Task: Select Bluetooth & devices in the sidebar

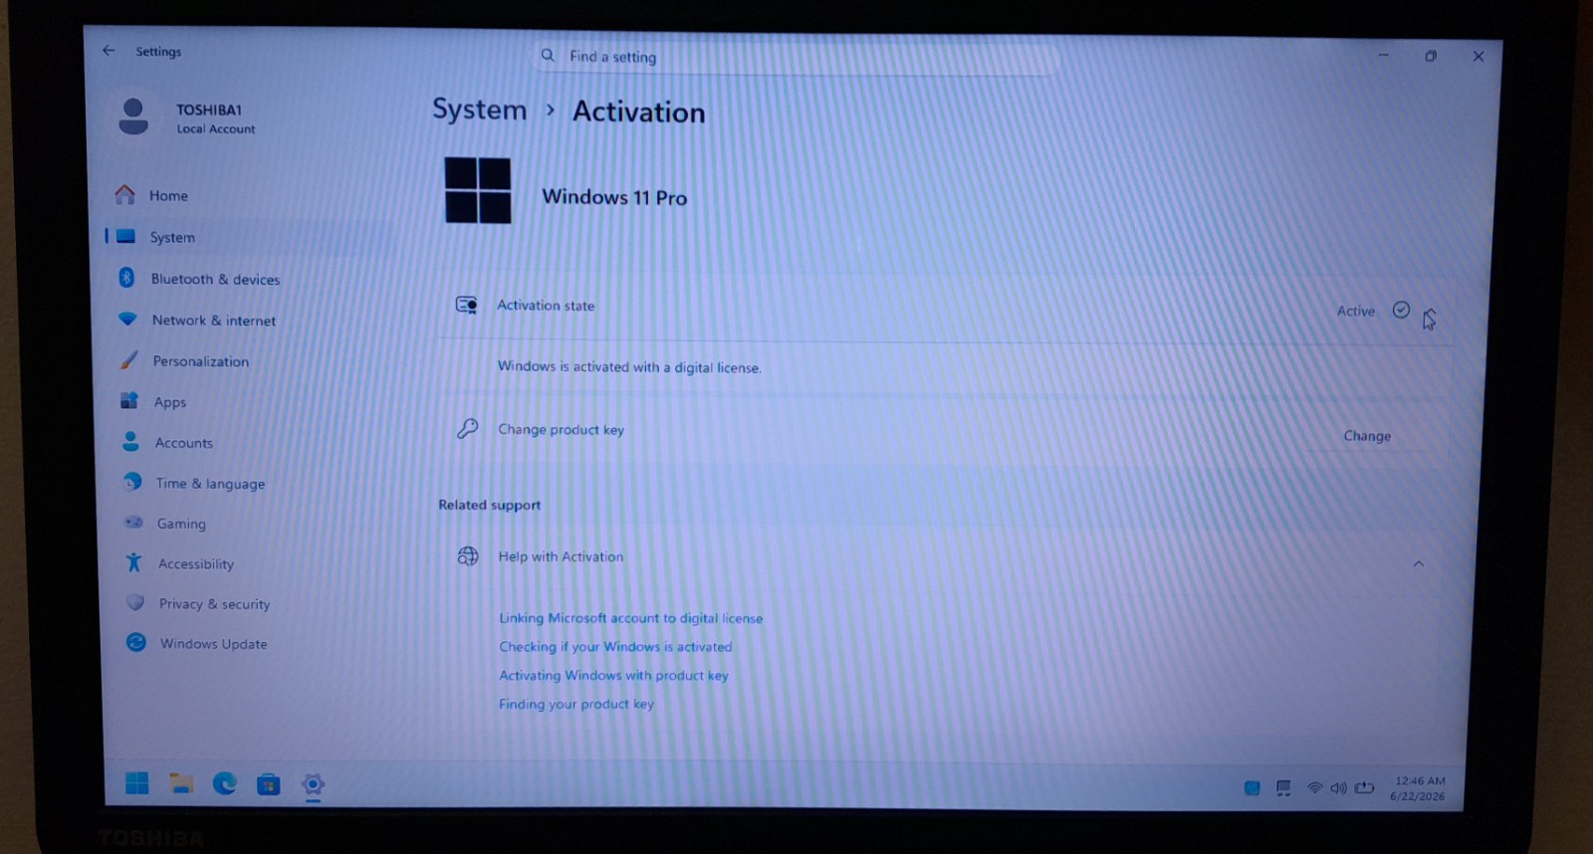Action: [x=215, y=279]
